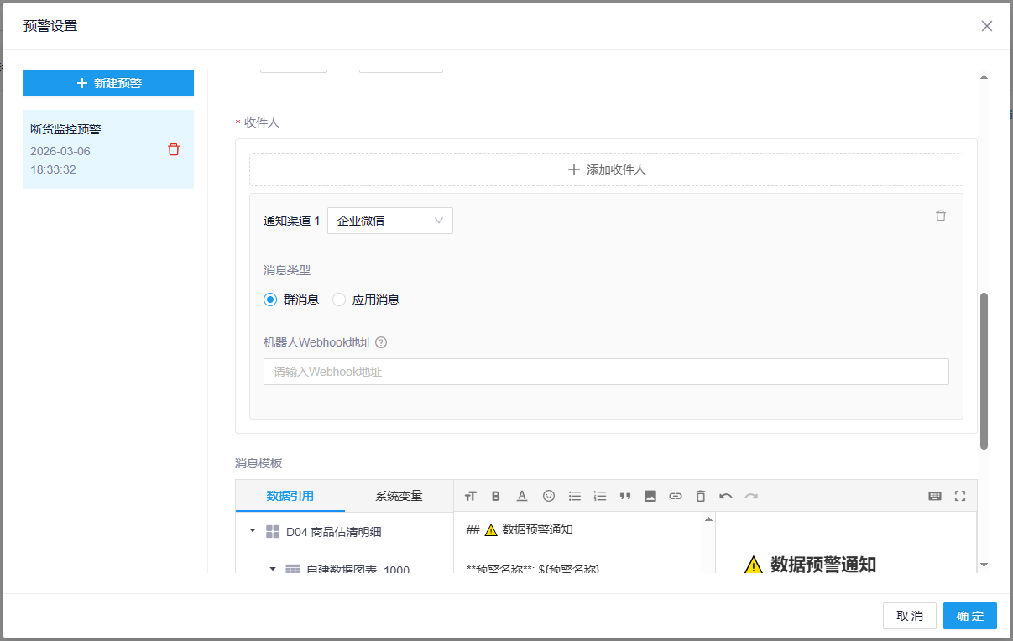This screenshot has height=641, width=1013.
Task: Insert a numbered list into the message
Action: (600, 496)
